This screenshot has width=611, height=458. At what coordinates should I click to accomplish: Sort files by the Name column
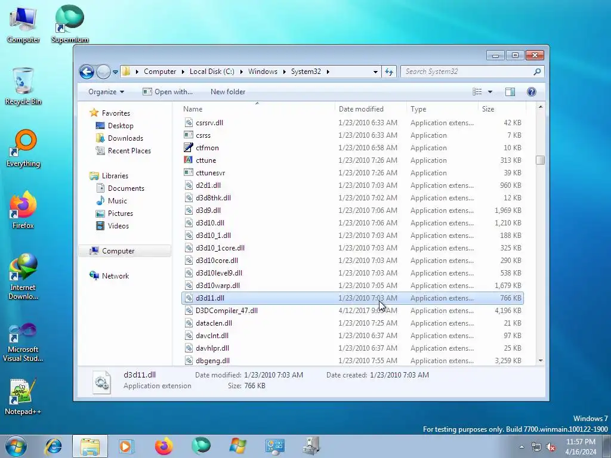257,109
